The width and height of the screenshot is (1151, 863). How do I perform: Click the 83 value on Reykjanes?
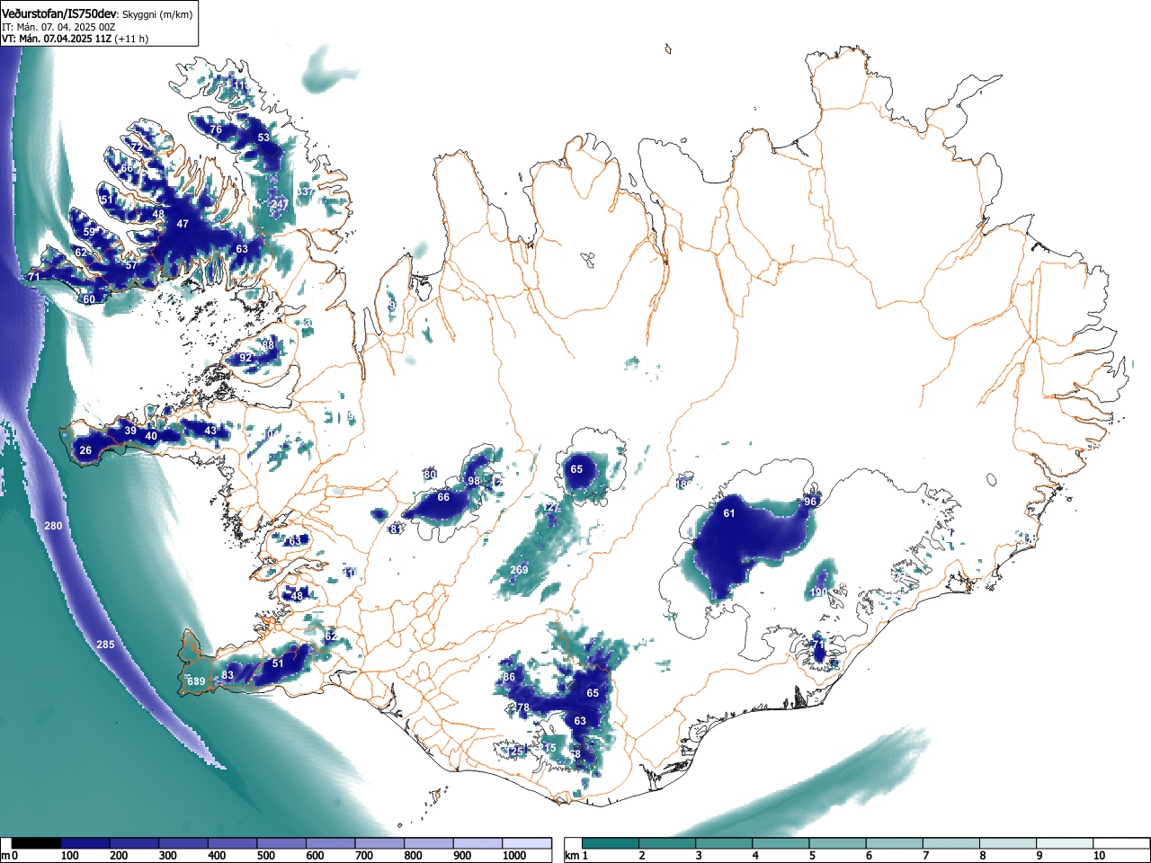(x=228, y=676)
